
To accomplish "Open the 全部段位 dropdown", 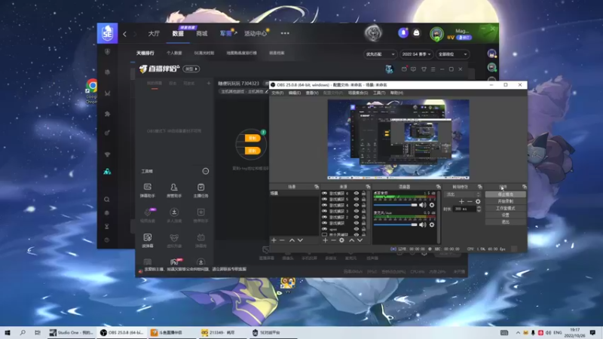I will tap(452, 54).
